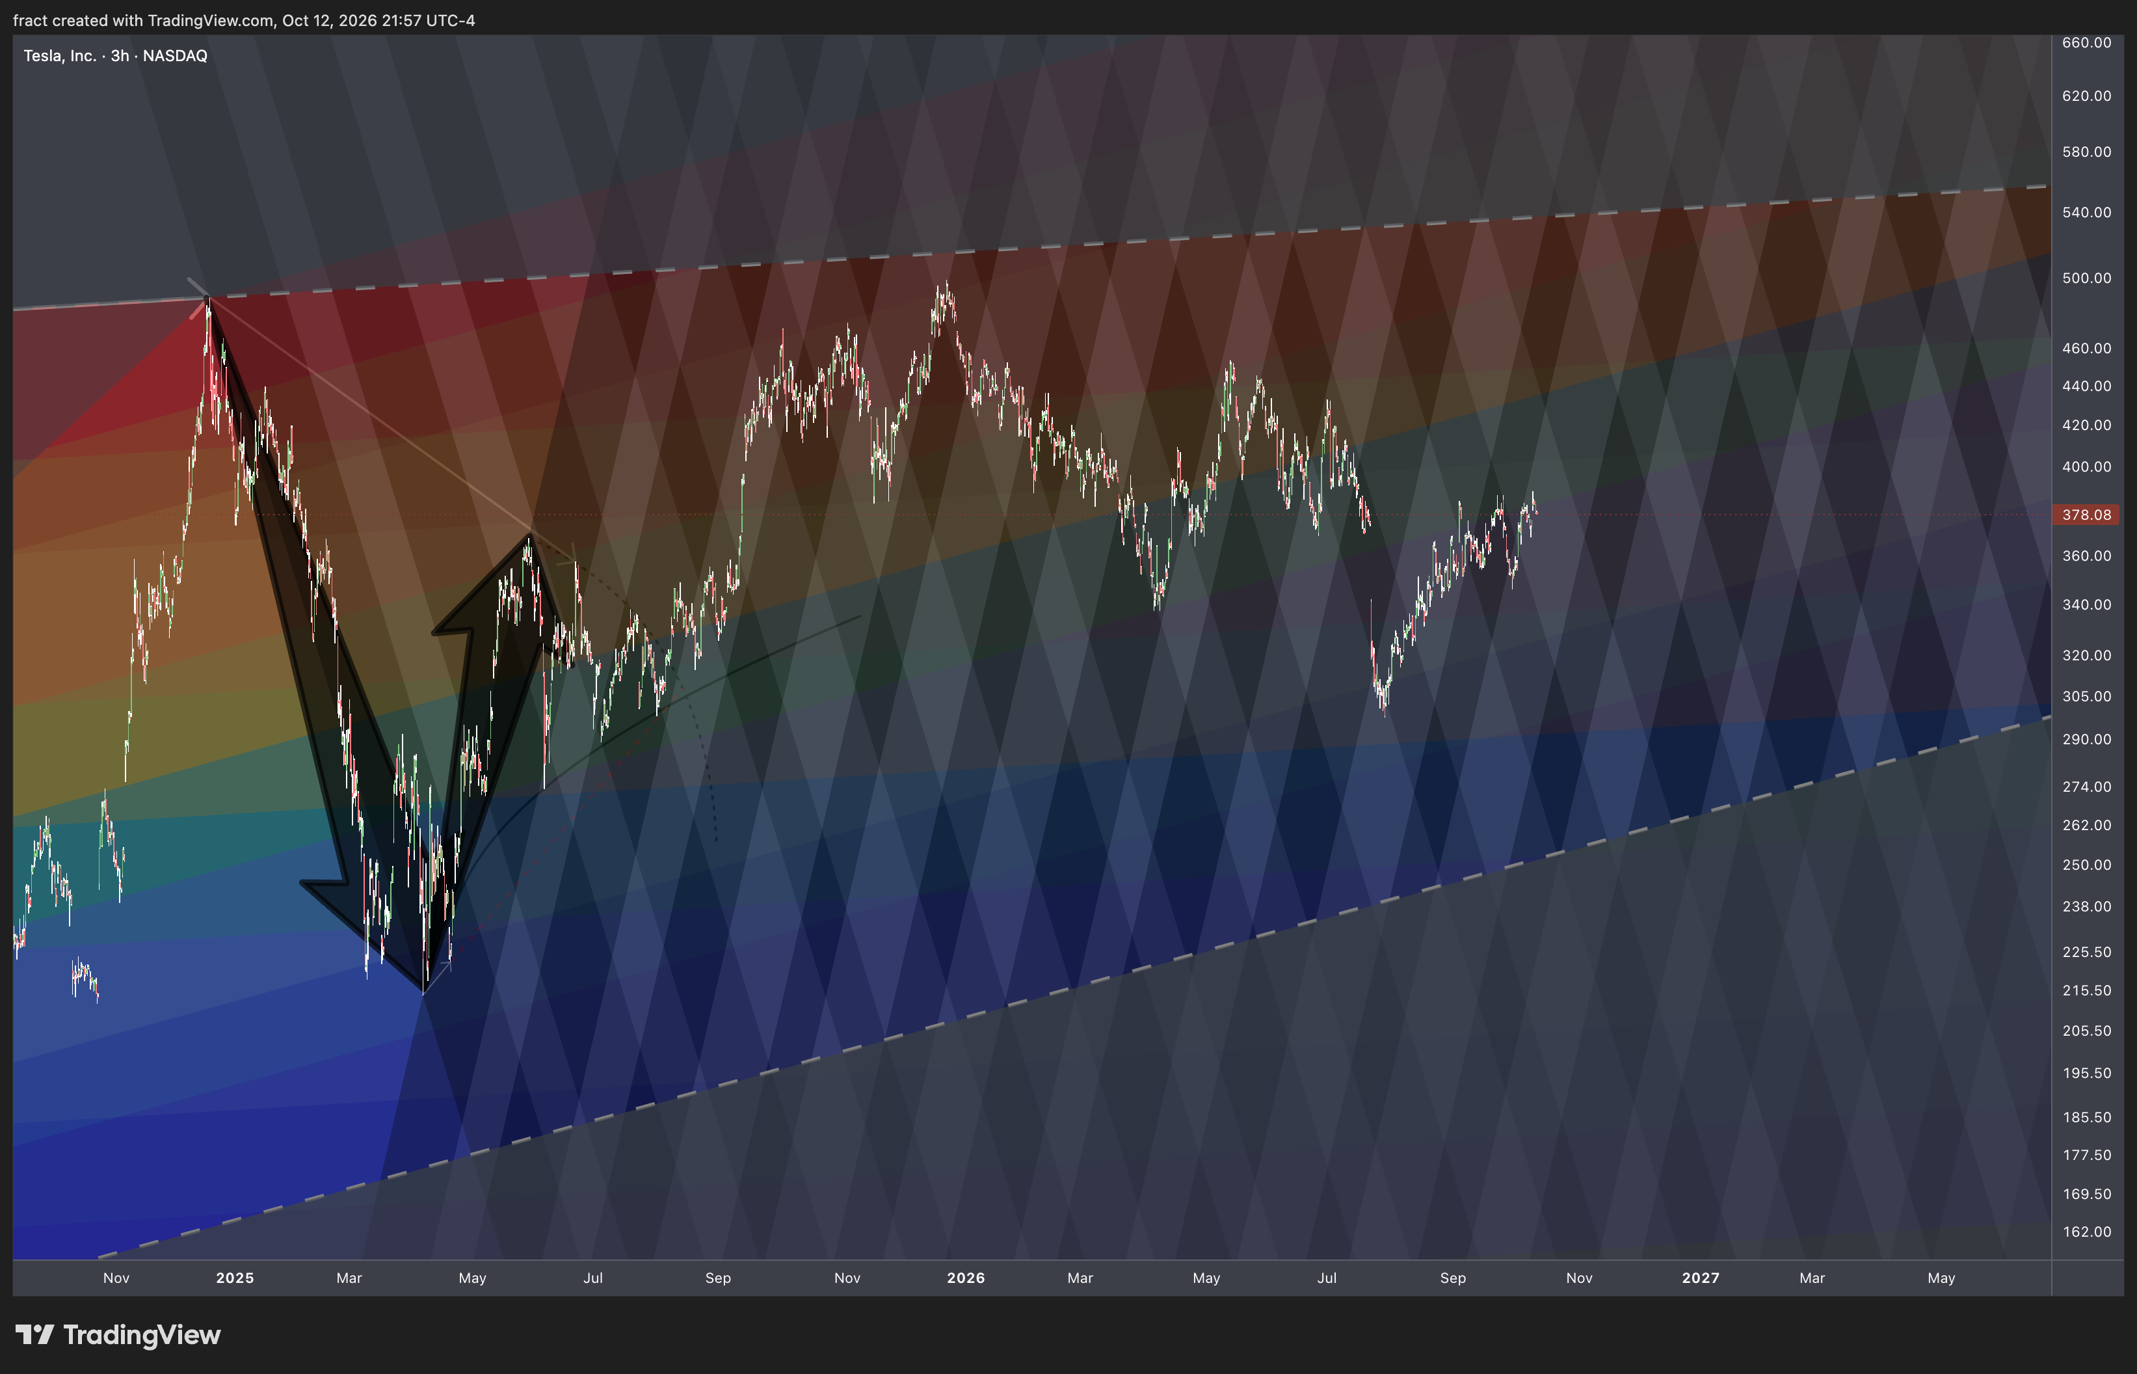Click the 215.50 price axis label
2137x1374 pixels.
coord(2086,991)
